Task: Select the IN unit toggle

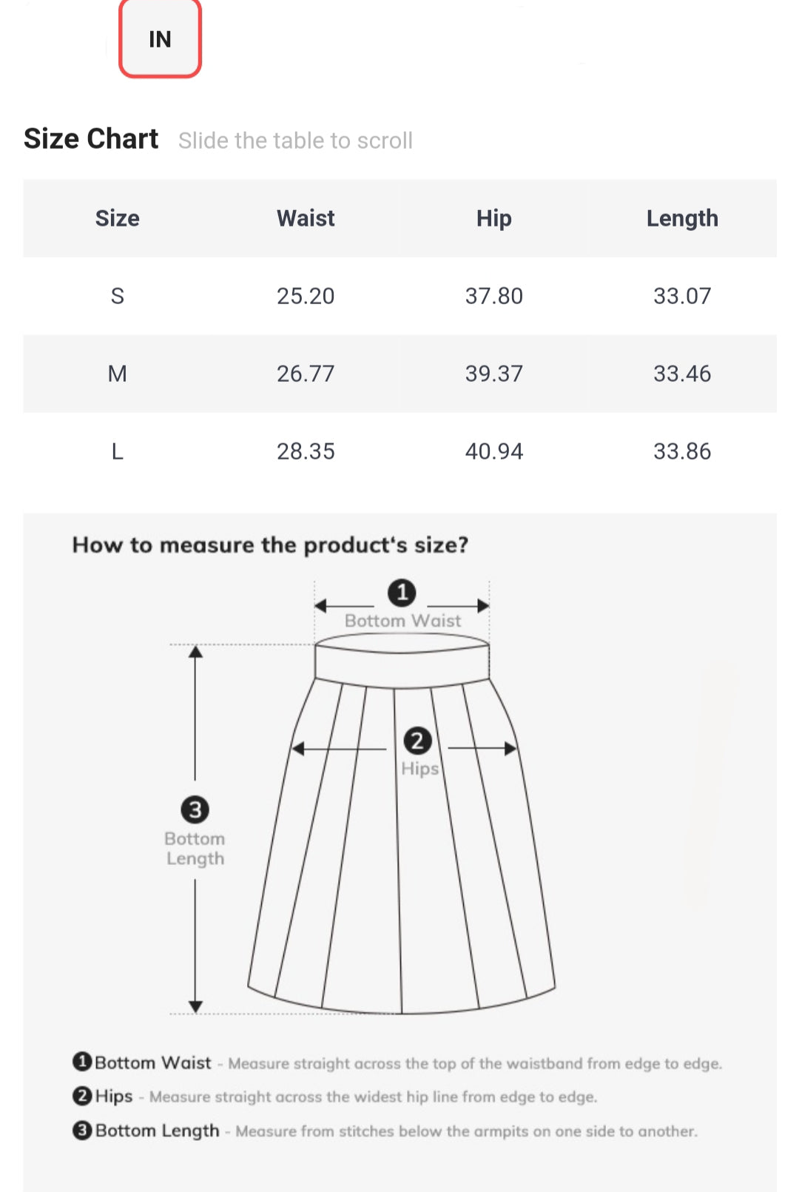Action: (x=160, y=39)
